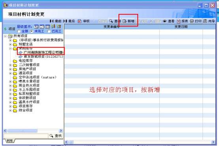This screenshot has width=219, height=146.
Task: Click second blue 层级显示 level icon
Action: (x=42, y=27)
